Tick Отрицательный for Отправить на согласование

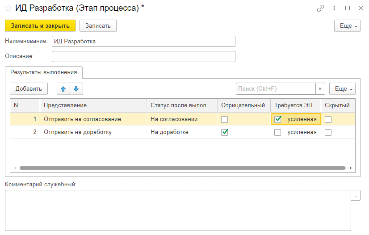tap(225, 119)
